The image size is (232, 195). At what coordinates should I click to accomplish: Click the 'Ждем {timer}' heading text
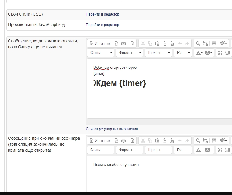120,83
